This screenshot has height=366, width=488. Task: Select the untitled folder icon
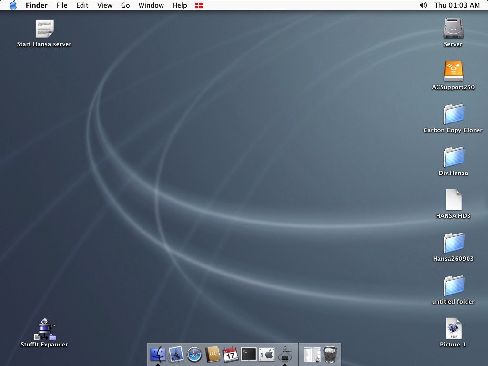pos(454,286)
